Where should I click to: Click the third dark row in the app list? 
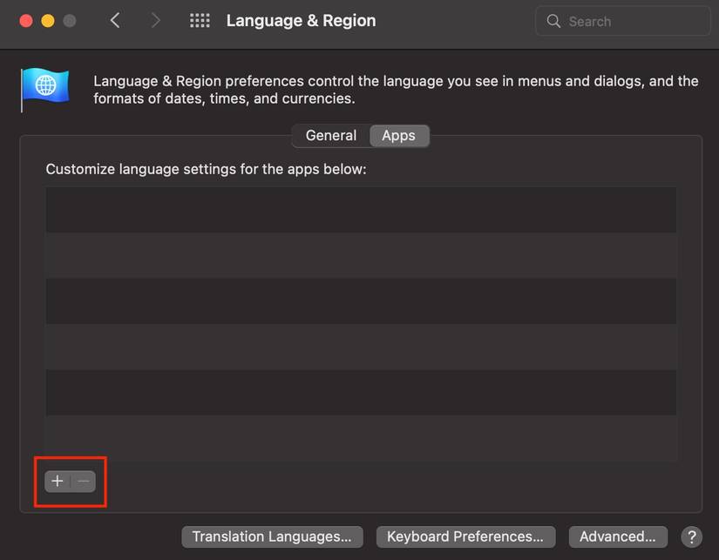coord(361,300)
